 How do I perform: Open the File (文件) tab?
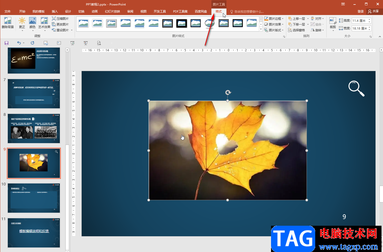tap(8, 12)
